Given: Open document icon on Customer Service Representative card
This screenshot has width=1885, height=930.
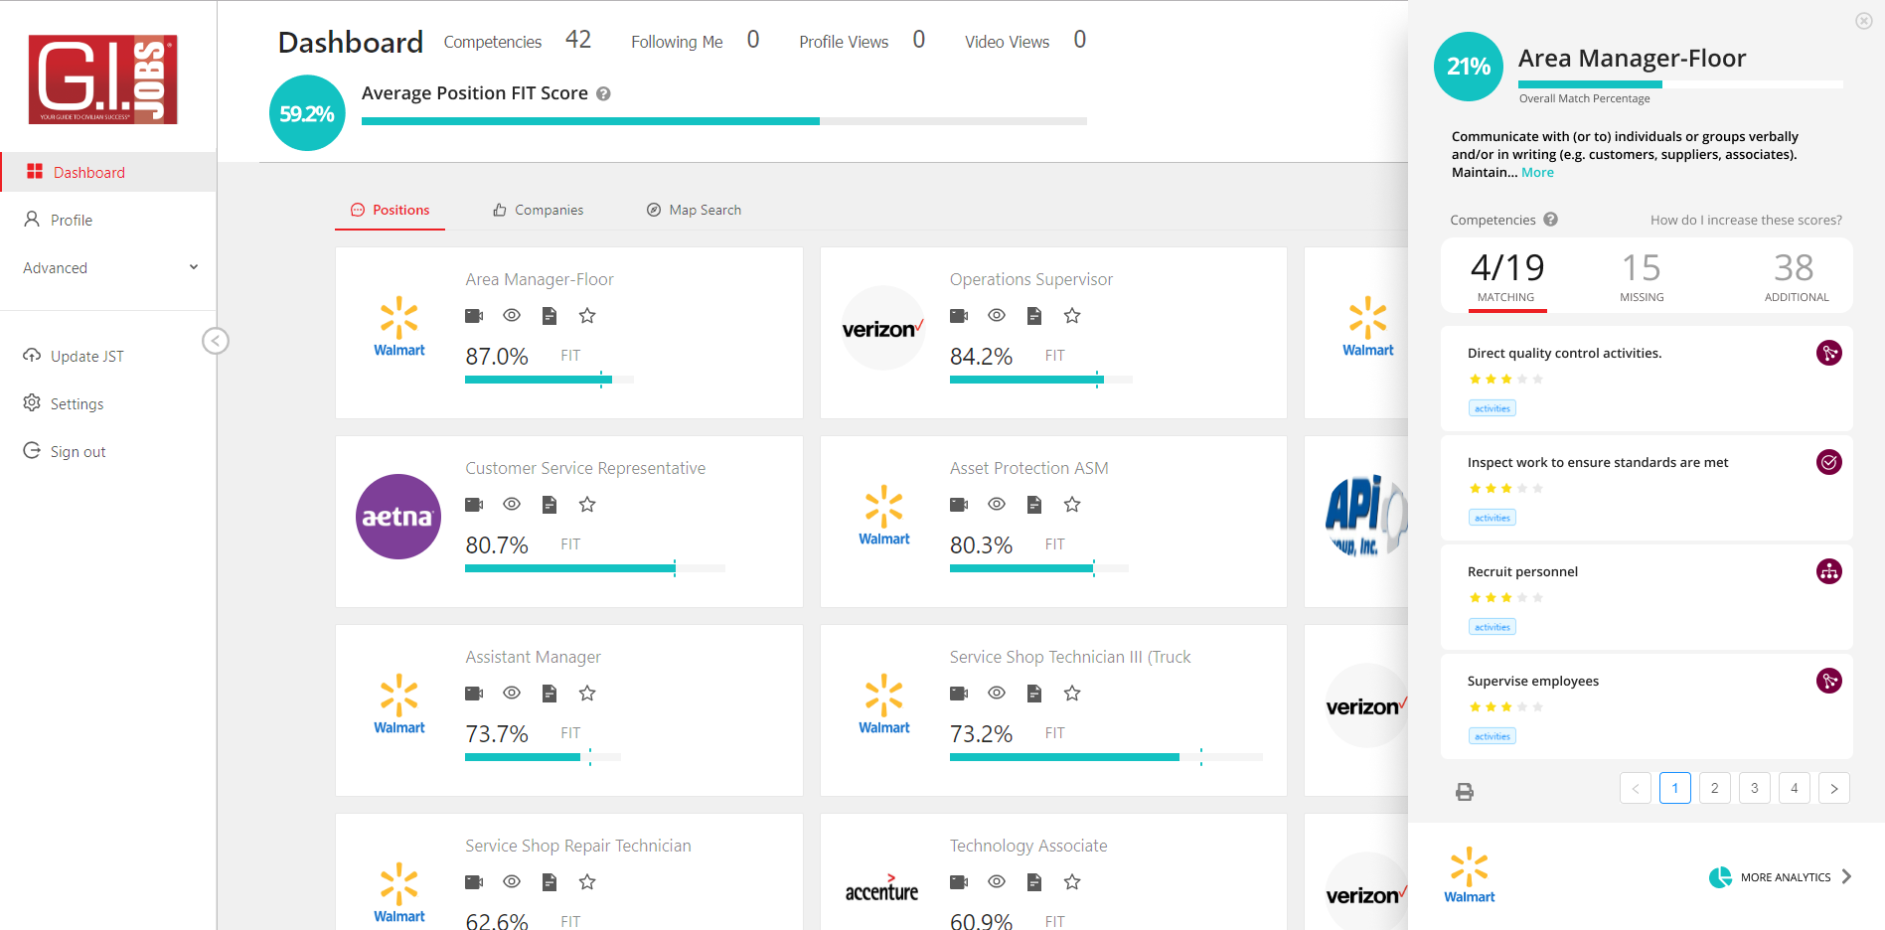Looking at the screenshot, I should click(x=550, y=505).
